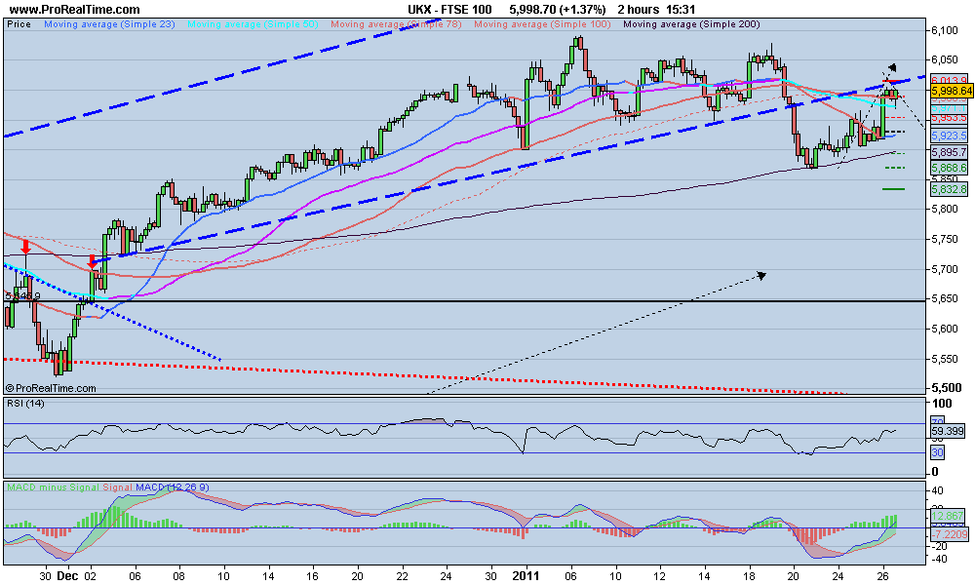Click the blue MACD parameters legend label

coord(173,487)
